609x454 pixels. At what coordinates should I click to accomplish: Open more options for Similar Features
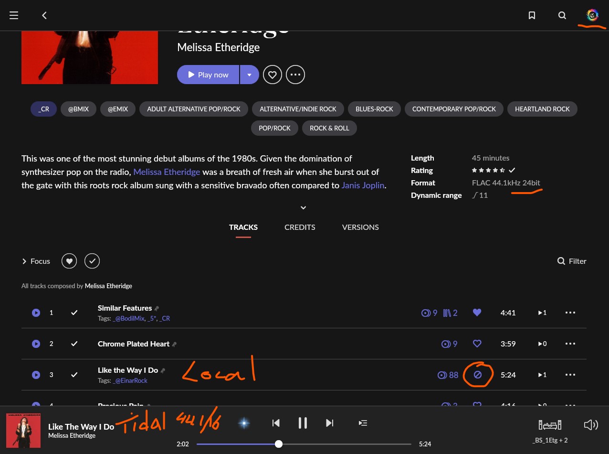point(570,313)
